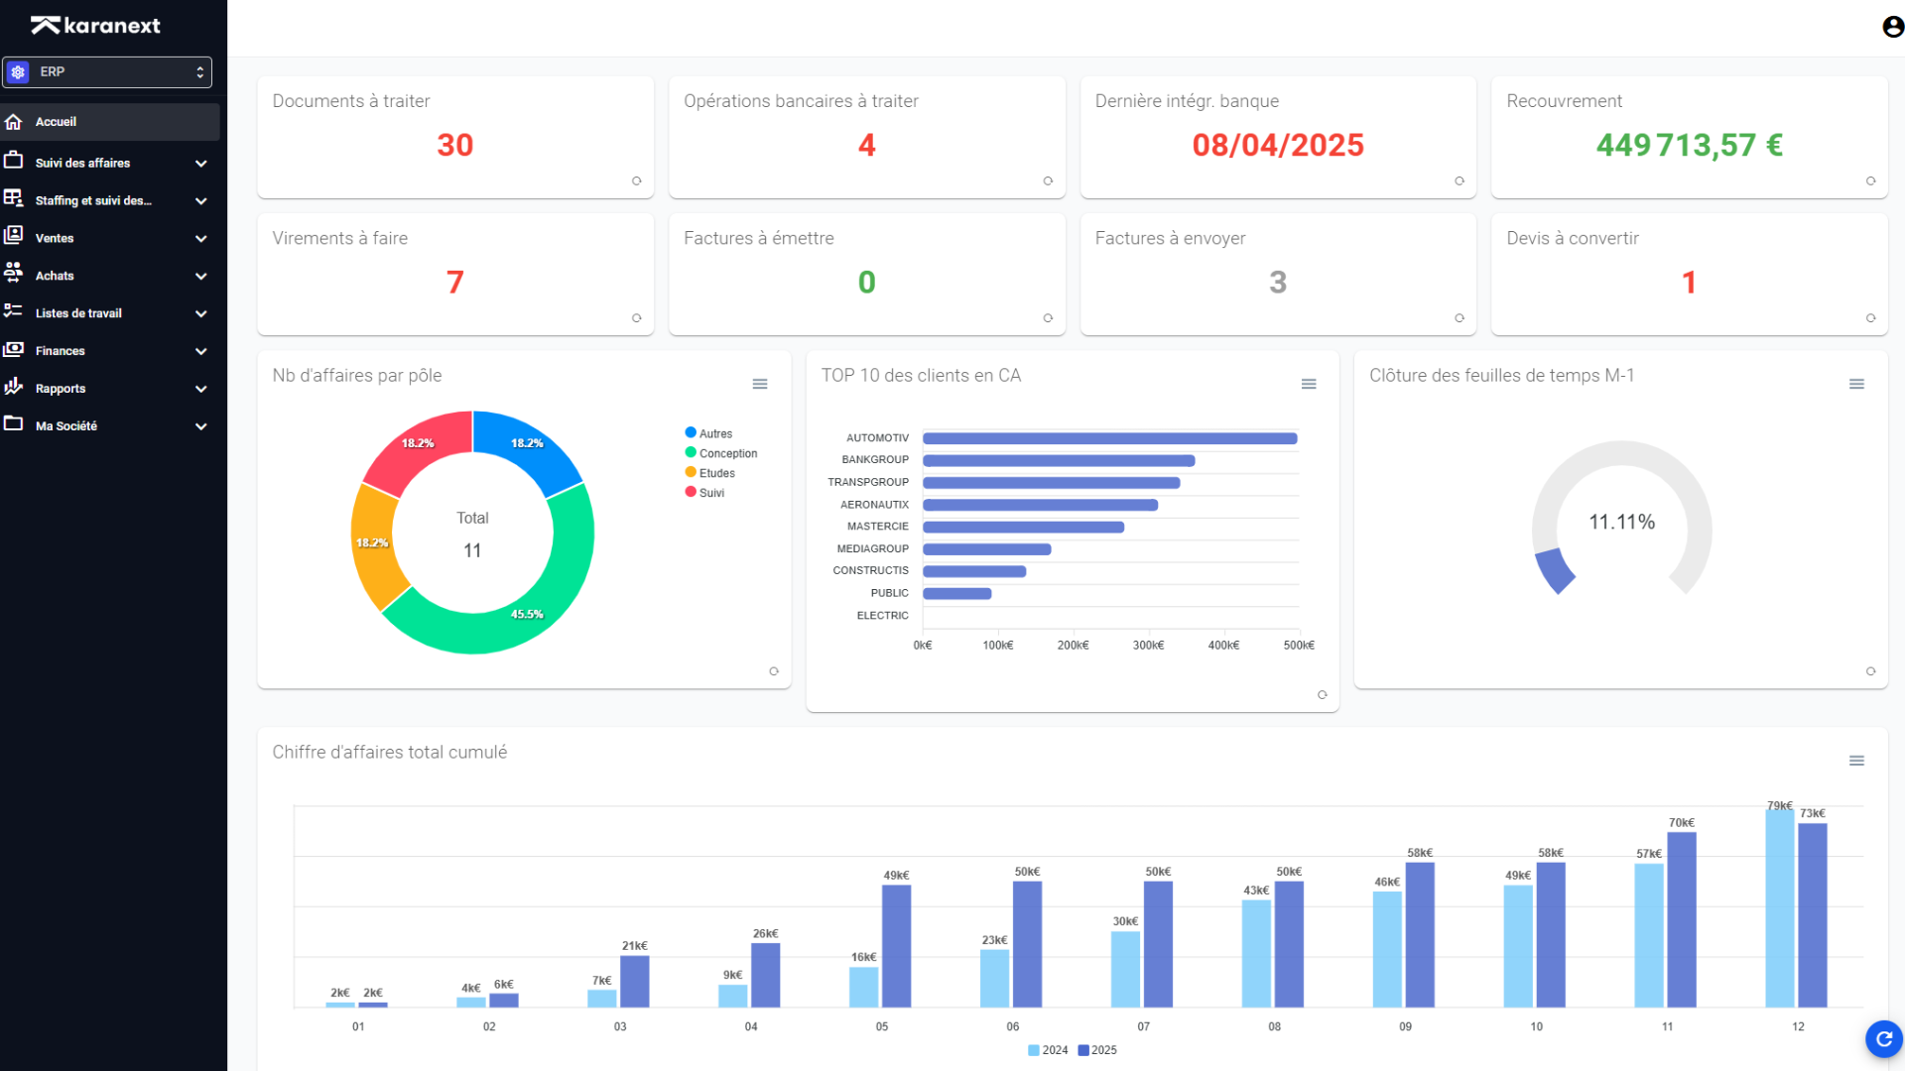Open the Ventes sidebar menu
Image resolution: width=1905 pixels, height=1071 pixels.
55,238
